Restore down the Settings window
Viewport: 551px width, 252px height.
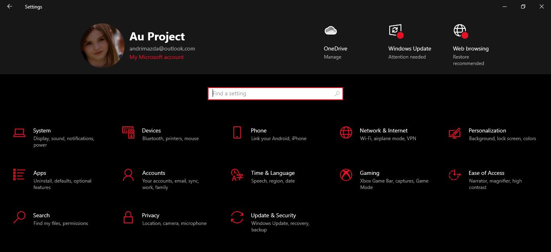(x=523, y=6)
